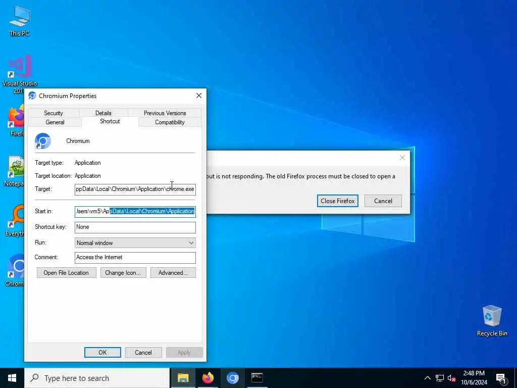Click the Change Icon button

click(123, 273)
